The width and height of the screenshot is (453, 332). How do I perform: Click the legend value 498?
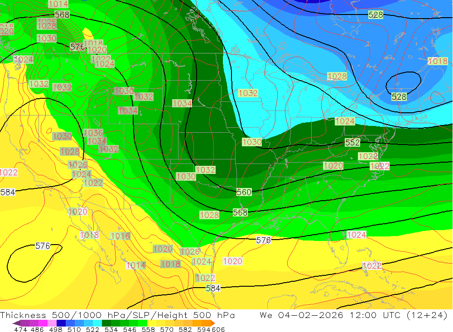point(55,329)
